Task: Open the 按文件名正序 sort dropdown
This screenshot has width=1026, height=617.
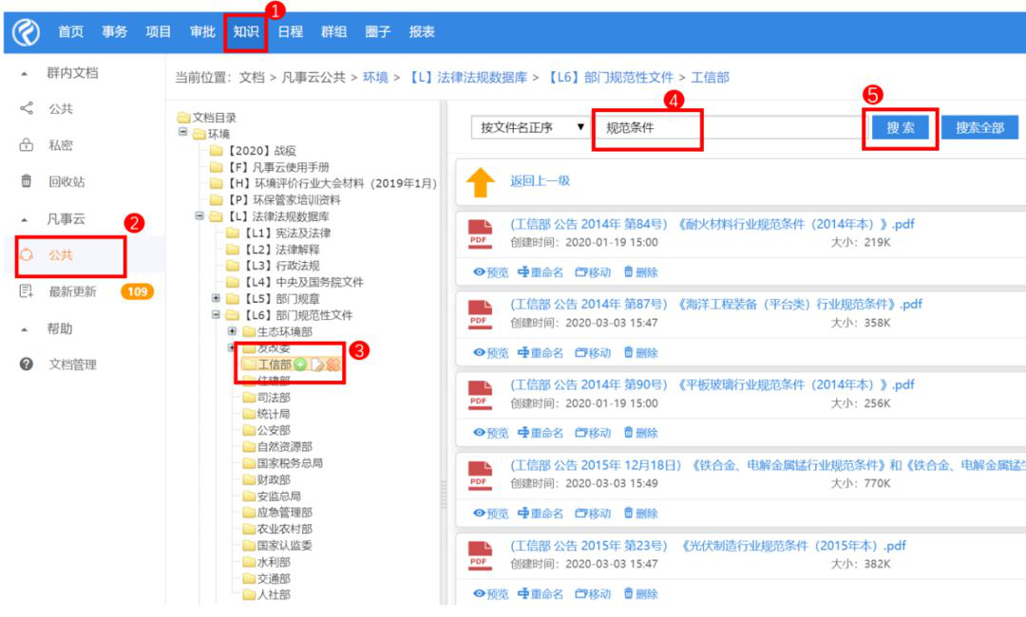Action: (x=530, y=128)
